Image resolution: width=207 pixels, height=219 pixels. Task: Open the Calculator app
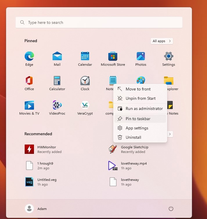tap(57, 81)
